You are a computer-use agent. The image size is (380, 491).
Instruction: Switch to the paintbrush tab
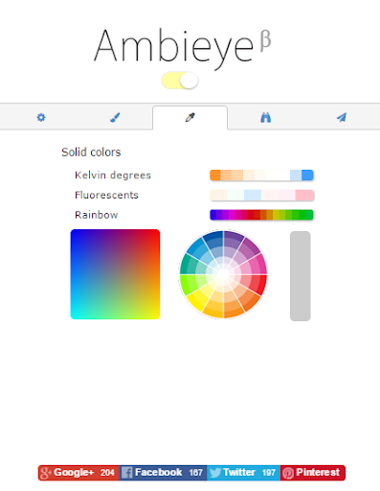pyautogui.click(x=115, y=117)
